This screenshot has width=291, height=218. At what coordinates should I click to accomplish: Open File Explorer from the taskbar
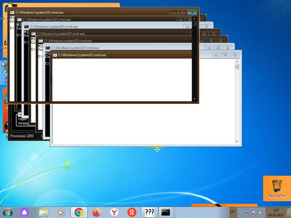(x=44, y=212)
